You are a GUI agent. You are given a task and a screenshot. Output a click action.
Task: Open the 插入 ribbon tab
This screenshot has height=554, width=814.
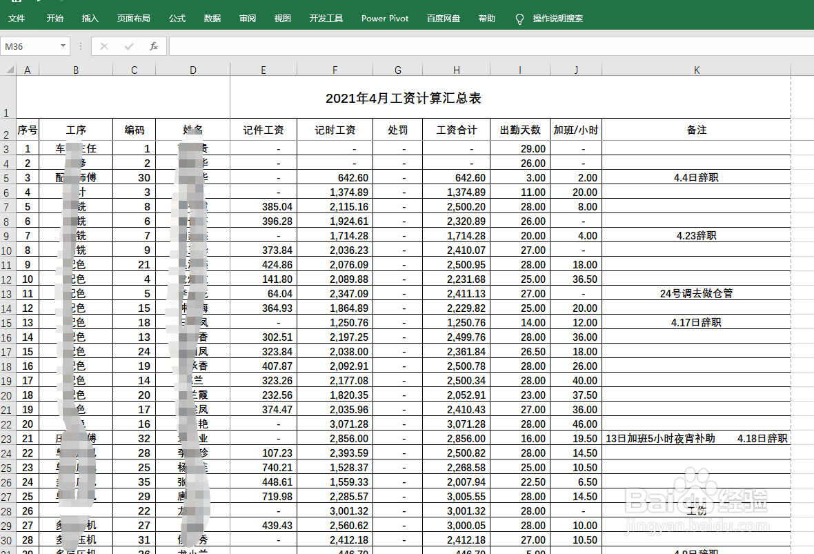point(90,18)
